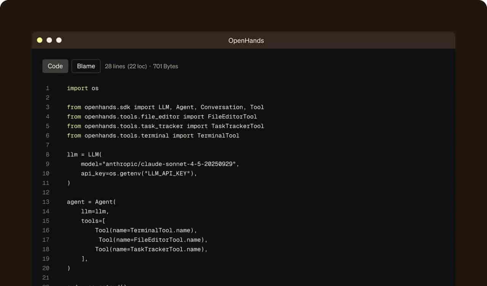
Task: Click the closing '],' bracket line
Action: click(84, 259)
